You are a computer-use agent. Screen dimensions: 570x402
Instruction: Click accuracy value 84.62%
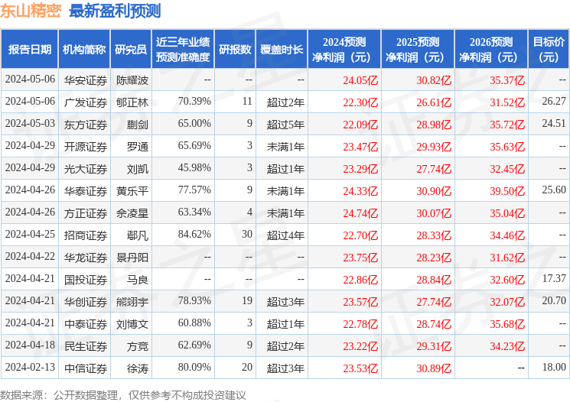click(x=194, y=234)
